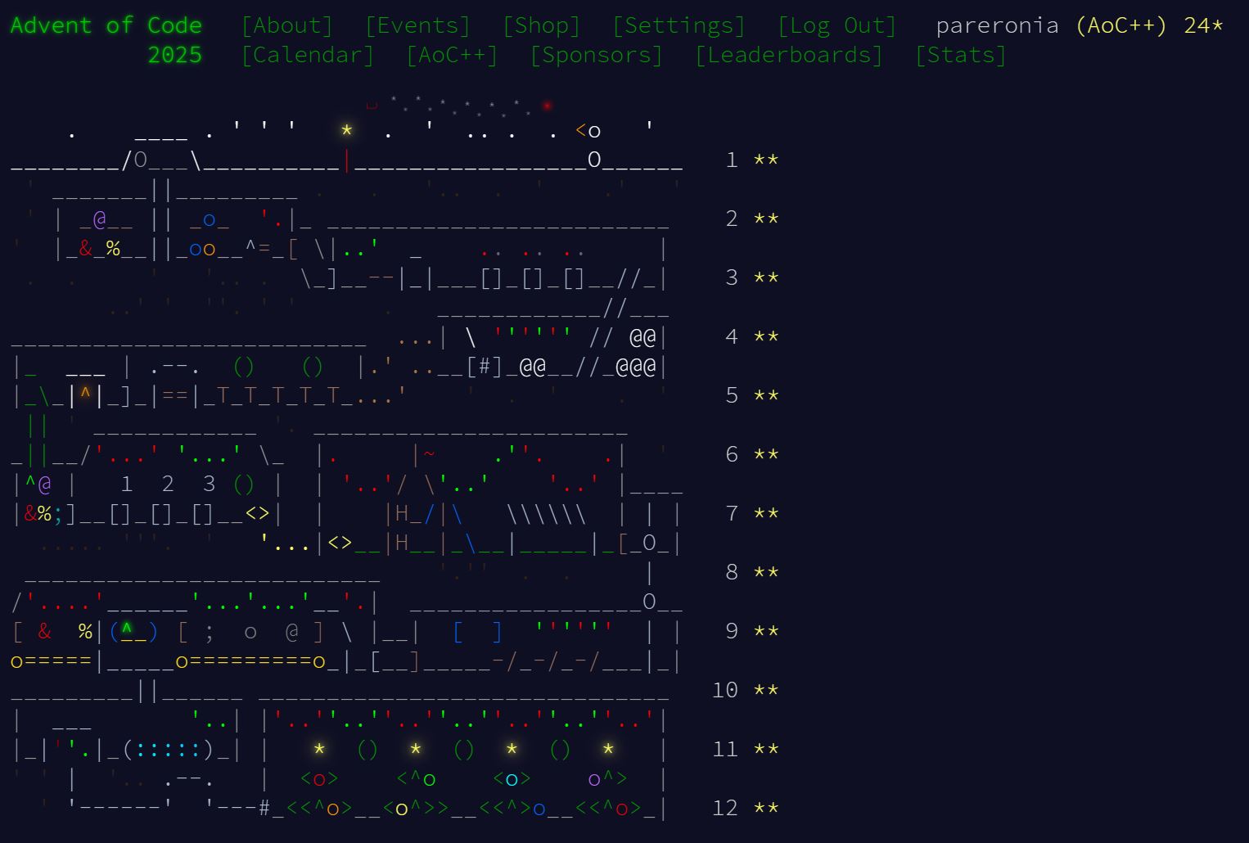1249x843 pixels.
Task: Open Day 10 puzzle entry
Action: tap(395, 690)
